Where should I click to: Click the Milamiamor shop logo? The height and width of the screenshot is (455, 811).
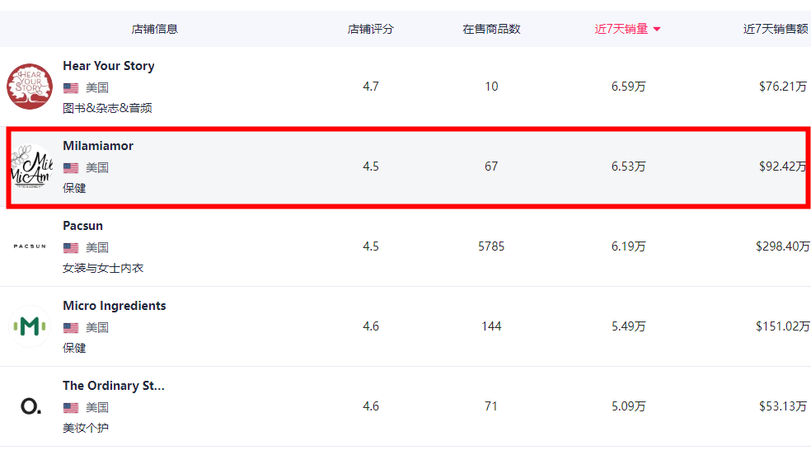coord(30,167)
